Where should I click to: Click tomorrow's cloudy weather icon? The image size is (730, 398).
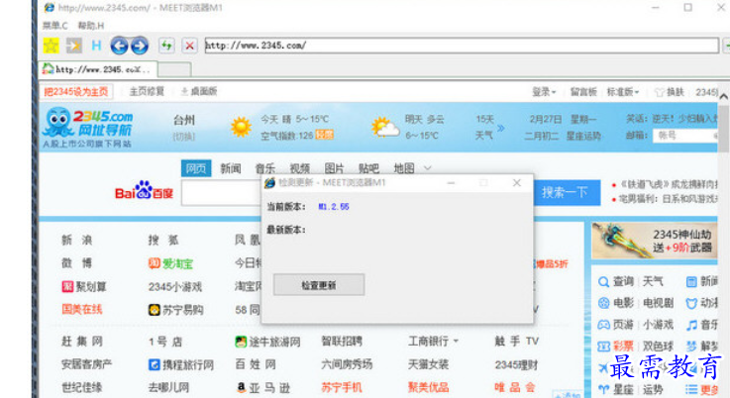[x=384, y=127]
